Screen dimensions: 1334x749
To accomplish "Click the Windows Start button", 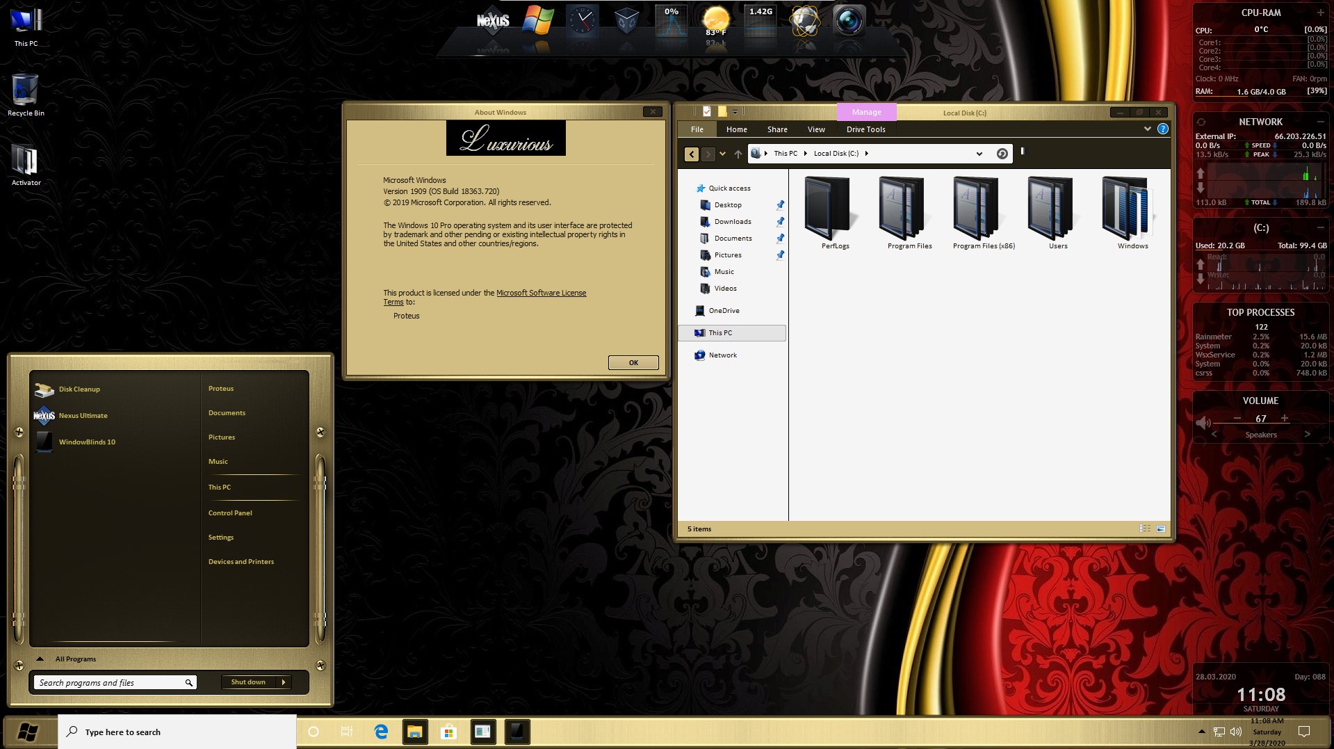I will coord(28,732).
